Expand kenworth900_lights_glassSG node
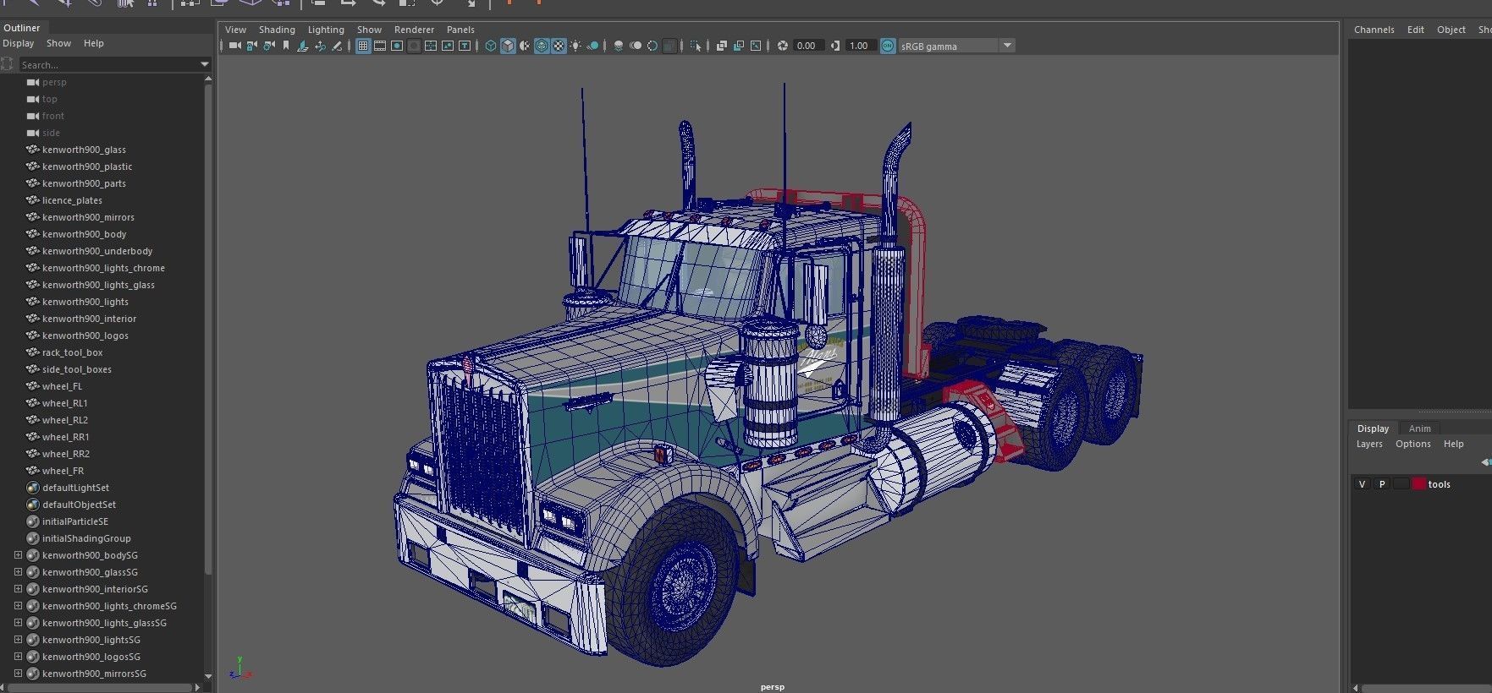The width and height of the screenshot is (1492, 693). point(18,623)
